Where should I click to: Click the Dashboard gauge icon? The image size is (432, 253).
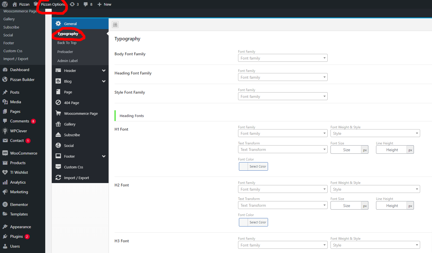5,70
